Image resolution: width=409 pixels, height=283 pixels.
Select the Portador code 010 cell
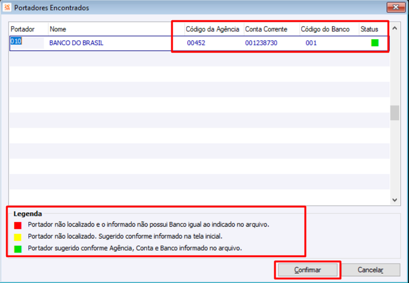point(27,43)
